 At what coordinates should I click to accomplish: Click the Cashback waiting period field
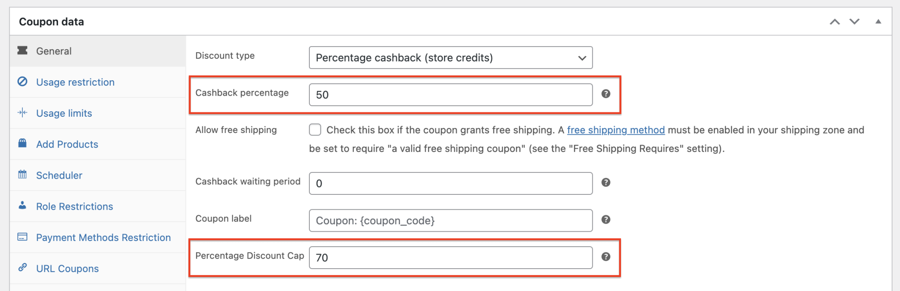(x=450, y=183)
